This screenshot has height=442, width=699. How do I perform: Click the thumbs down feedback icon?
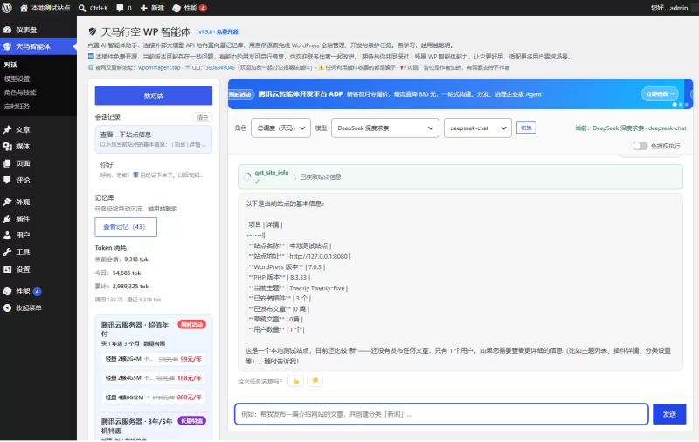click(315, 382)
